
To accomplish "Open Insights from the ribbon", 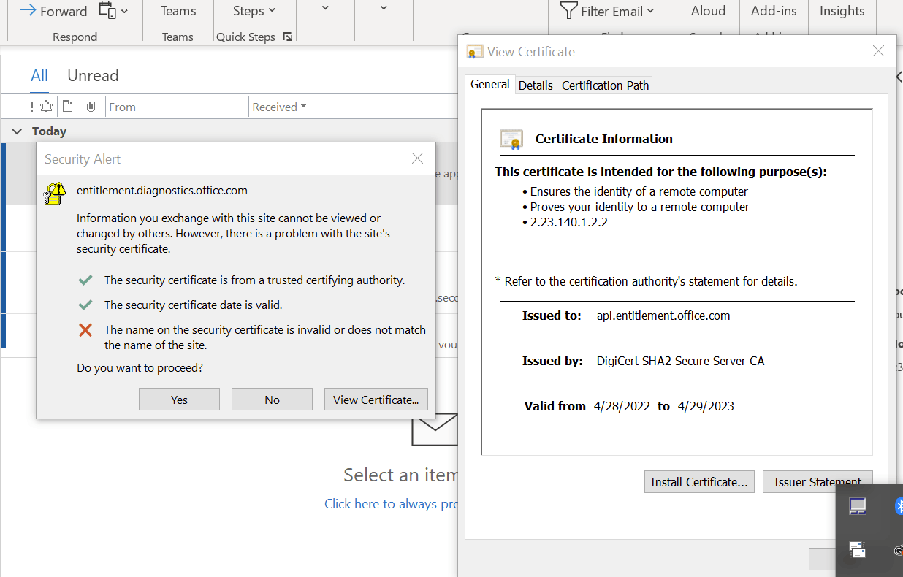I will coord(842,10).
